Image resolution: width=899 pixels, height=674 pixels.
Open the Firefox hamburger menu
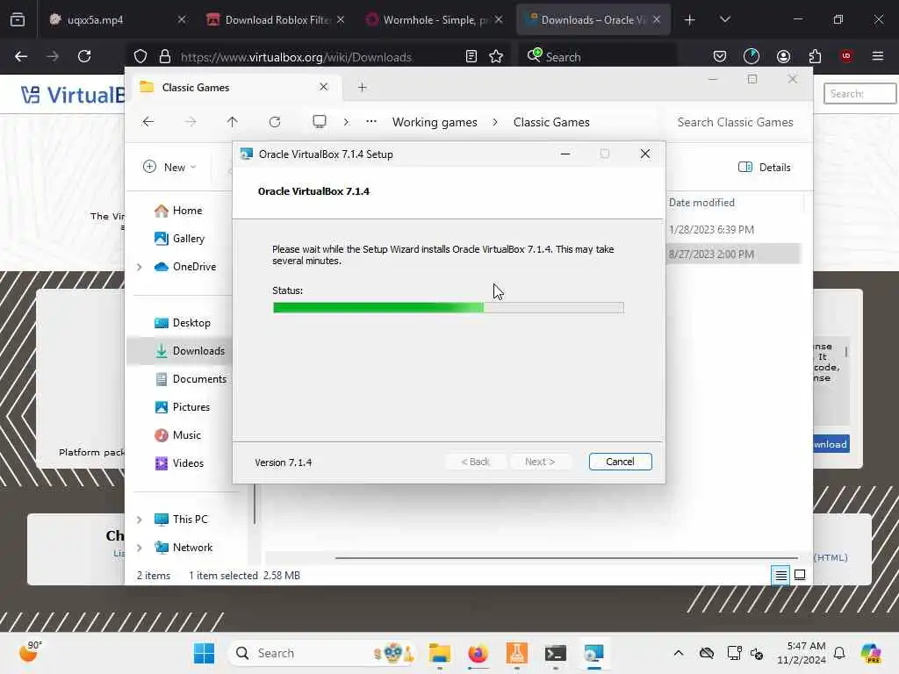point(877,56)
